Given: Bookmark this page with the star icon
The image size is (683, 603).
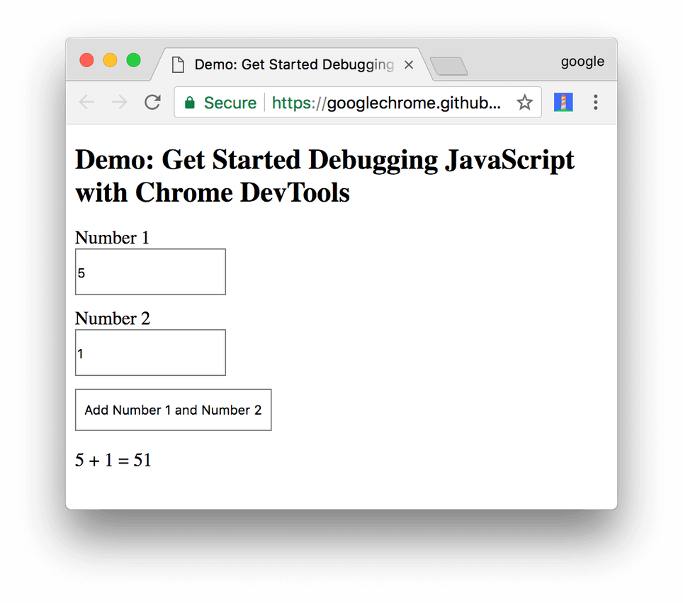Looking at the screenshot, I should pos(524,103).
